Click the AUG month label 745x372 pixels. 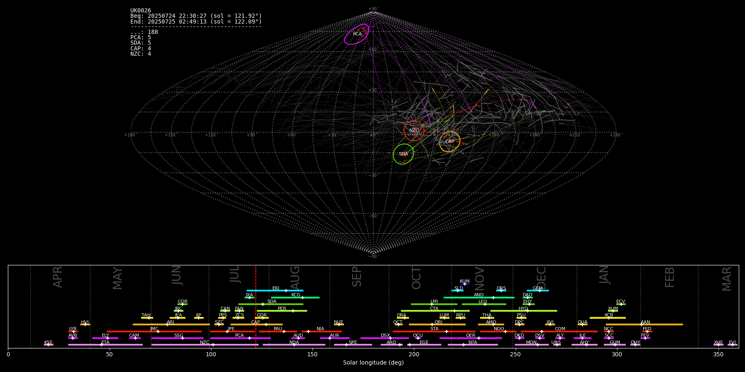coord(295,277)
